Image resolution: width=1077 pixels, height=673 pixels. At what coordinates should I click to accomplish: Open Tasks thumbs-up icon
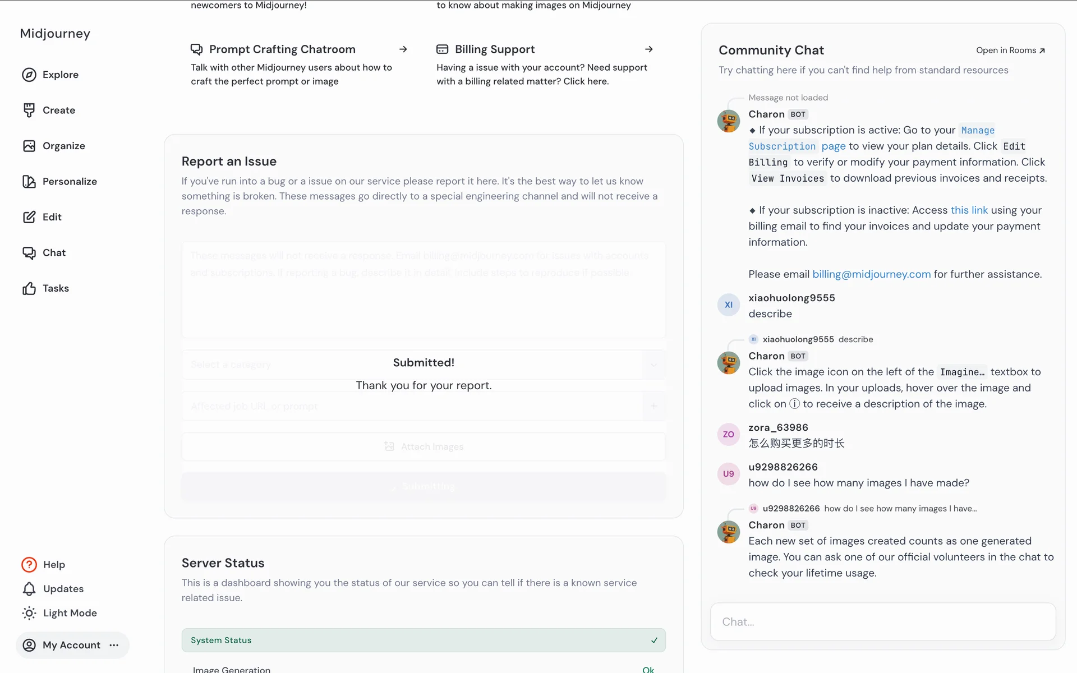29,288
